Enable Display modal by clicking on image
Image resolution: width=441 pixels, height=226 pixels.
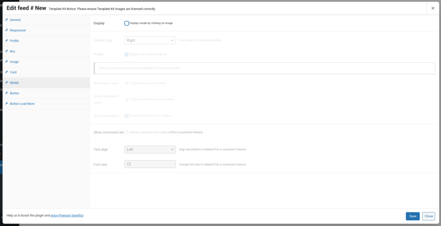127,23
